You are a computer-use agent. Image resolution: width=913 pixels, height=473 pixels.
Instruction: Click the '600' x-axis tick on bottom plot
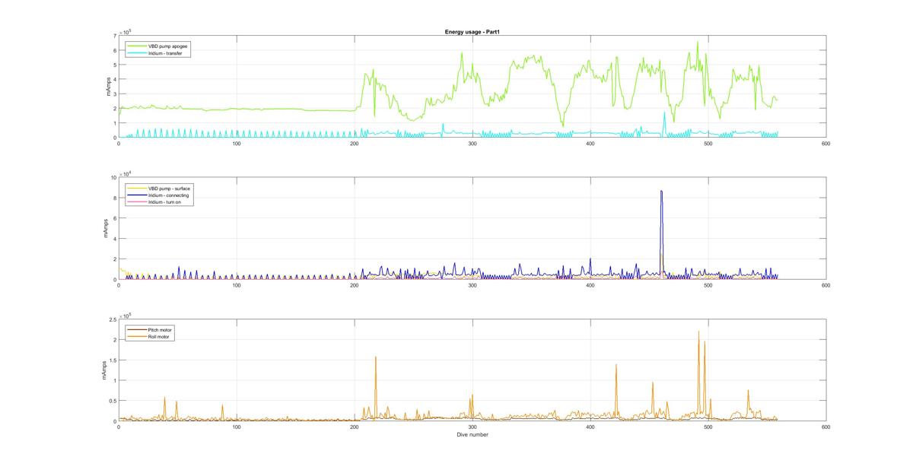coord(826,427)
